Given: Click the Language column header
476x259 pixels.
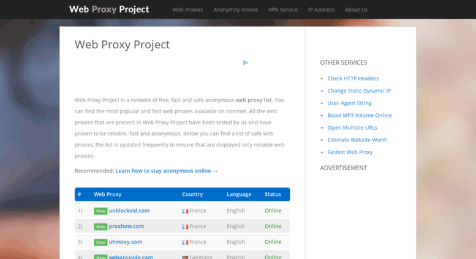Looking at the screenshot, I should [x=239, y=194].
